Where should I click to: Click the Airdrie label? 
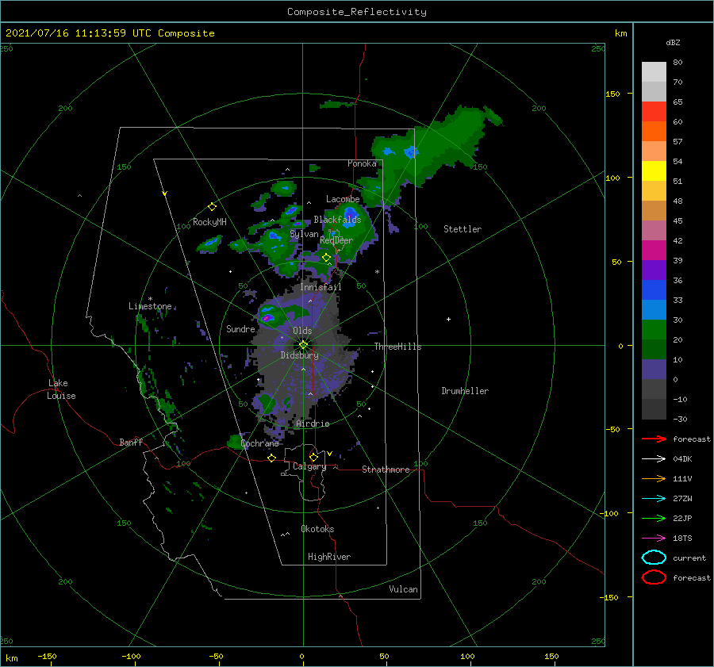[313, 424]
